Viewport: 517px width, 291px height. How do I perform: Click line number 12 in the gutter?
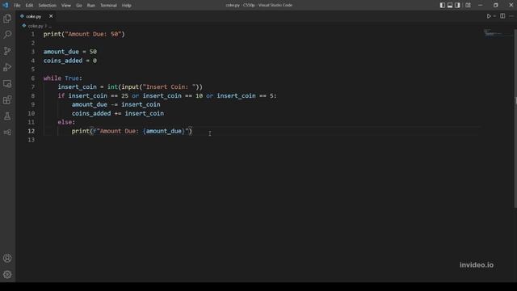click(x=31, y=131)
